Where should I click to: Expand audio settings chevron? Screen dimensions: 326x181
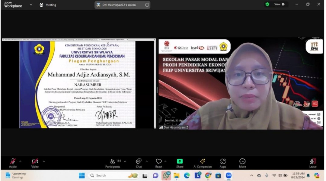point(21,161)
